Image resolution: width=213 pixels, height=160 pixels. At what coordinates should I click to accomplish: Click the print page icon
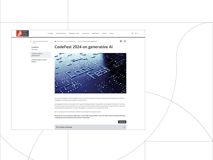121,41
